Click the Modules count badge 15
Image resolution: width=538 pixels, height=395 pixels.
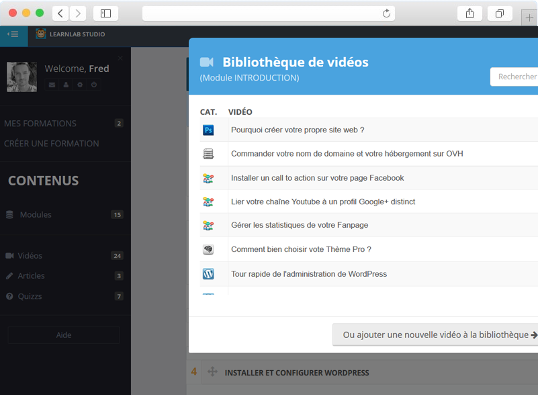tap(118, 215)
